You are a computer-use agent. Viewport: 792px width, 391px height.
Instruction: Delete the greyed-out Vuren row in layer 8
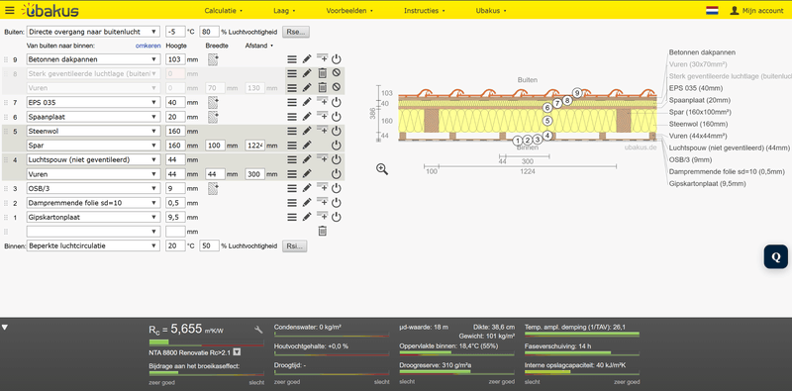tap(323, 88)
